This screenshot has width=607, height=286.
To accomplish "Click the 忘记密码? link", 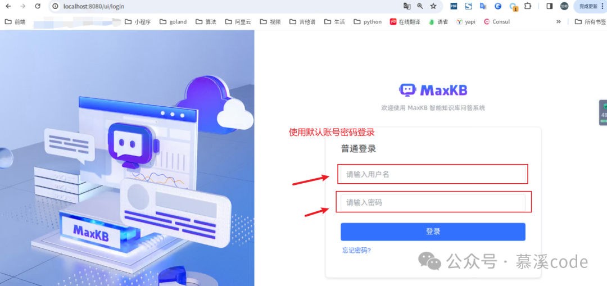I will click(356, 251).
